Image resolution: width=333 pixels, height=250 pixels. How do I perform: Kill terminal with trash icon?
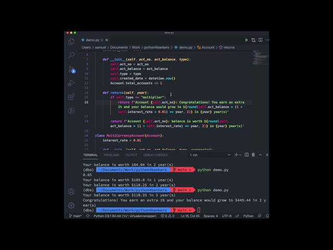[x=253, y=155]
